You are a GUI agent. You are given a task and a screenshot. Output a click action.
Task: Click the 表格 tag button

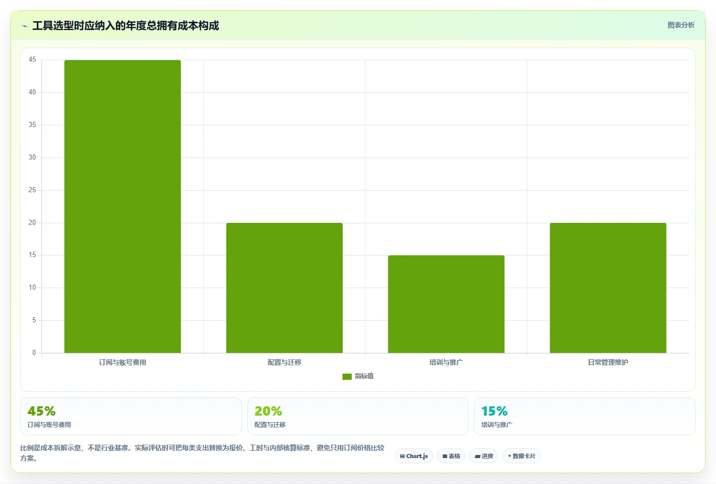[x=451, y=456]
